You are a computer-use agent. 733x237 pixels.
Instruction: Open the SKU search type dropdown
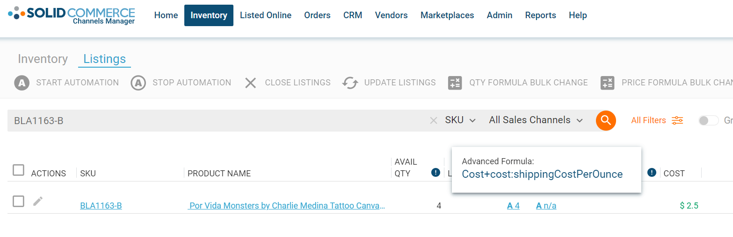(x=460, y=120)
